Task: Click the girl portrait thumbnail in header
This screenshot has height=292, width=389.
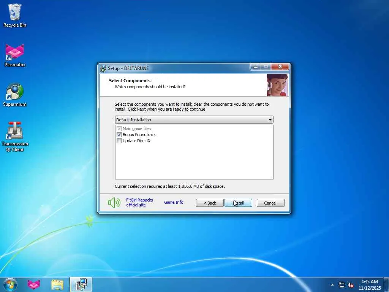Action: [x=278, y=85]
